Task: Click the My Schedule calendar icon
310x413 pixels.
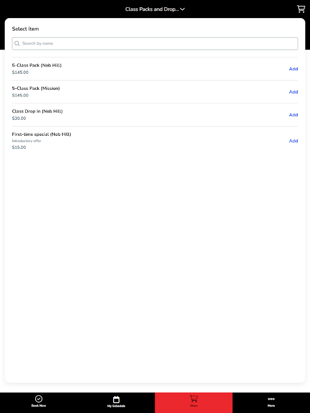Action: pyautogui.click(x=116, y=399)
